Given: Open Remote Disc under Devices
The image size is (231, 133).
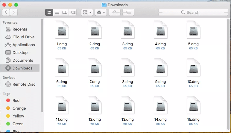Looking at the screenshot, I should click(x=20, y=84).
